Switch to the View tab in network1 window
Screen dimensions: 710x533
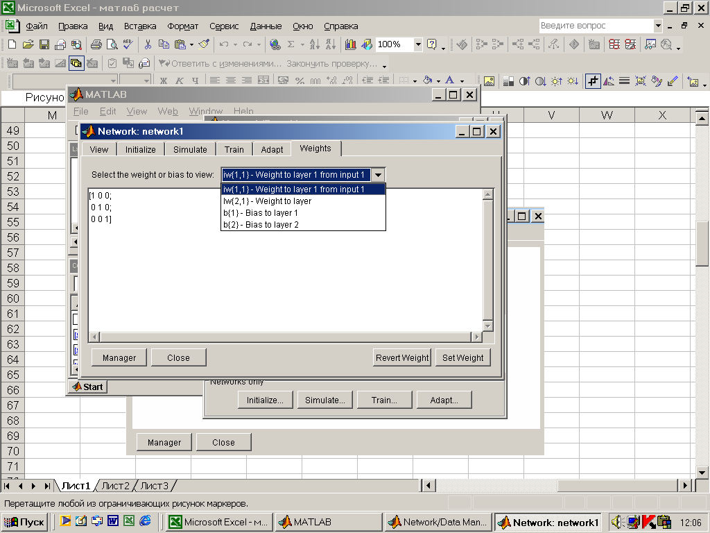pyautogui.click(x=98, y=150)
